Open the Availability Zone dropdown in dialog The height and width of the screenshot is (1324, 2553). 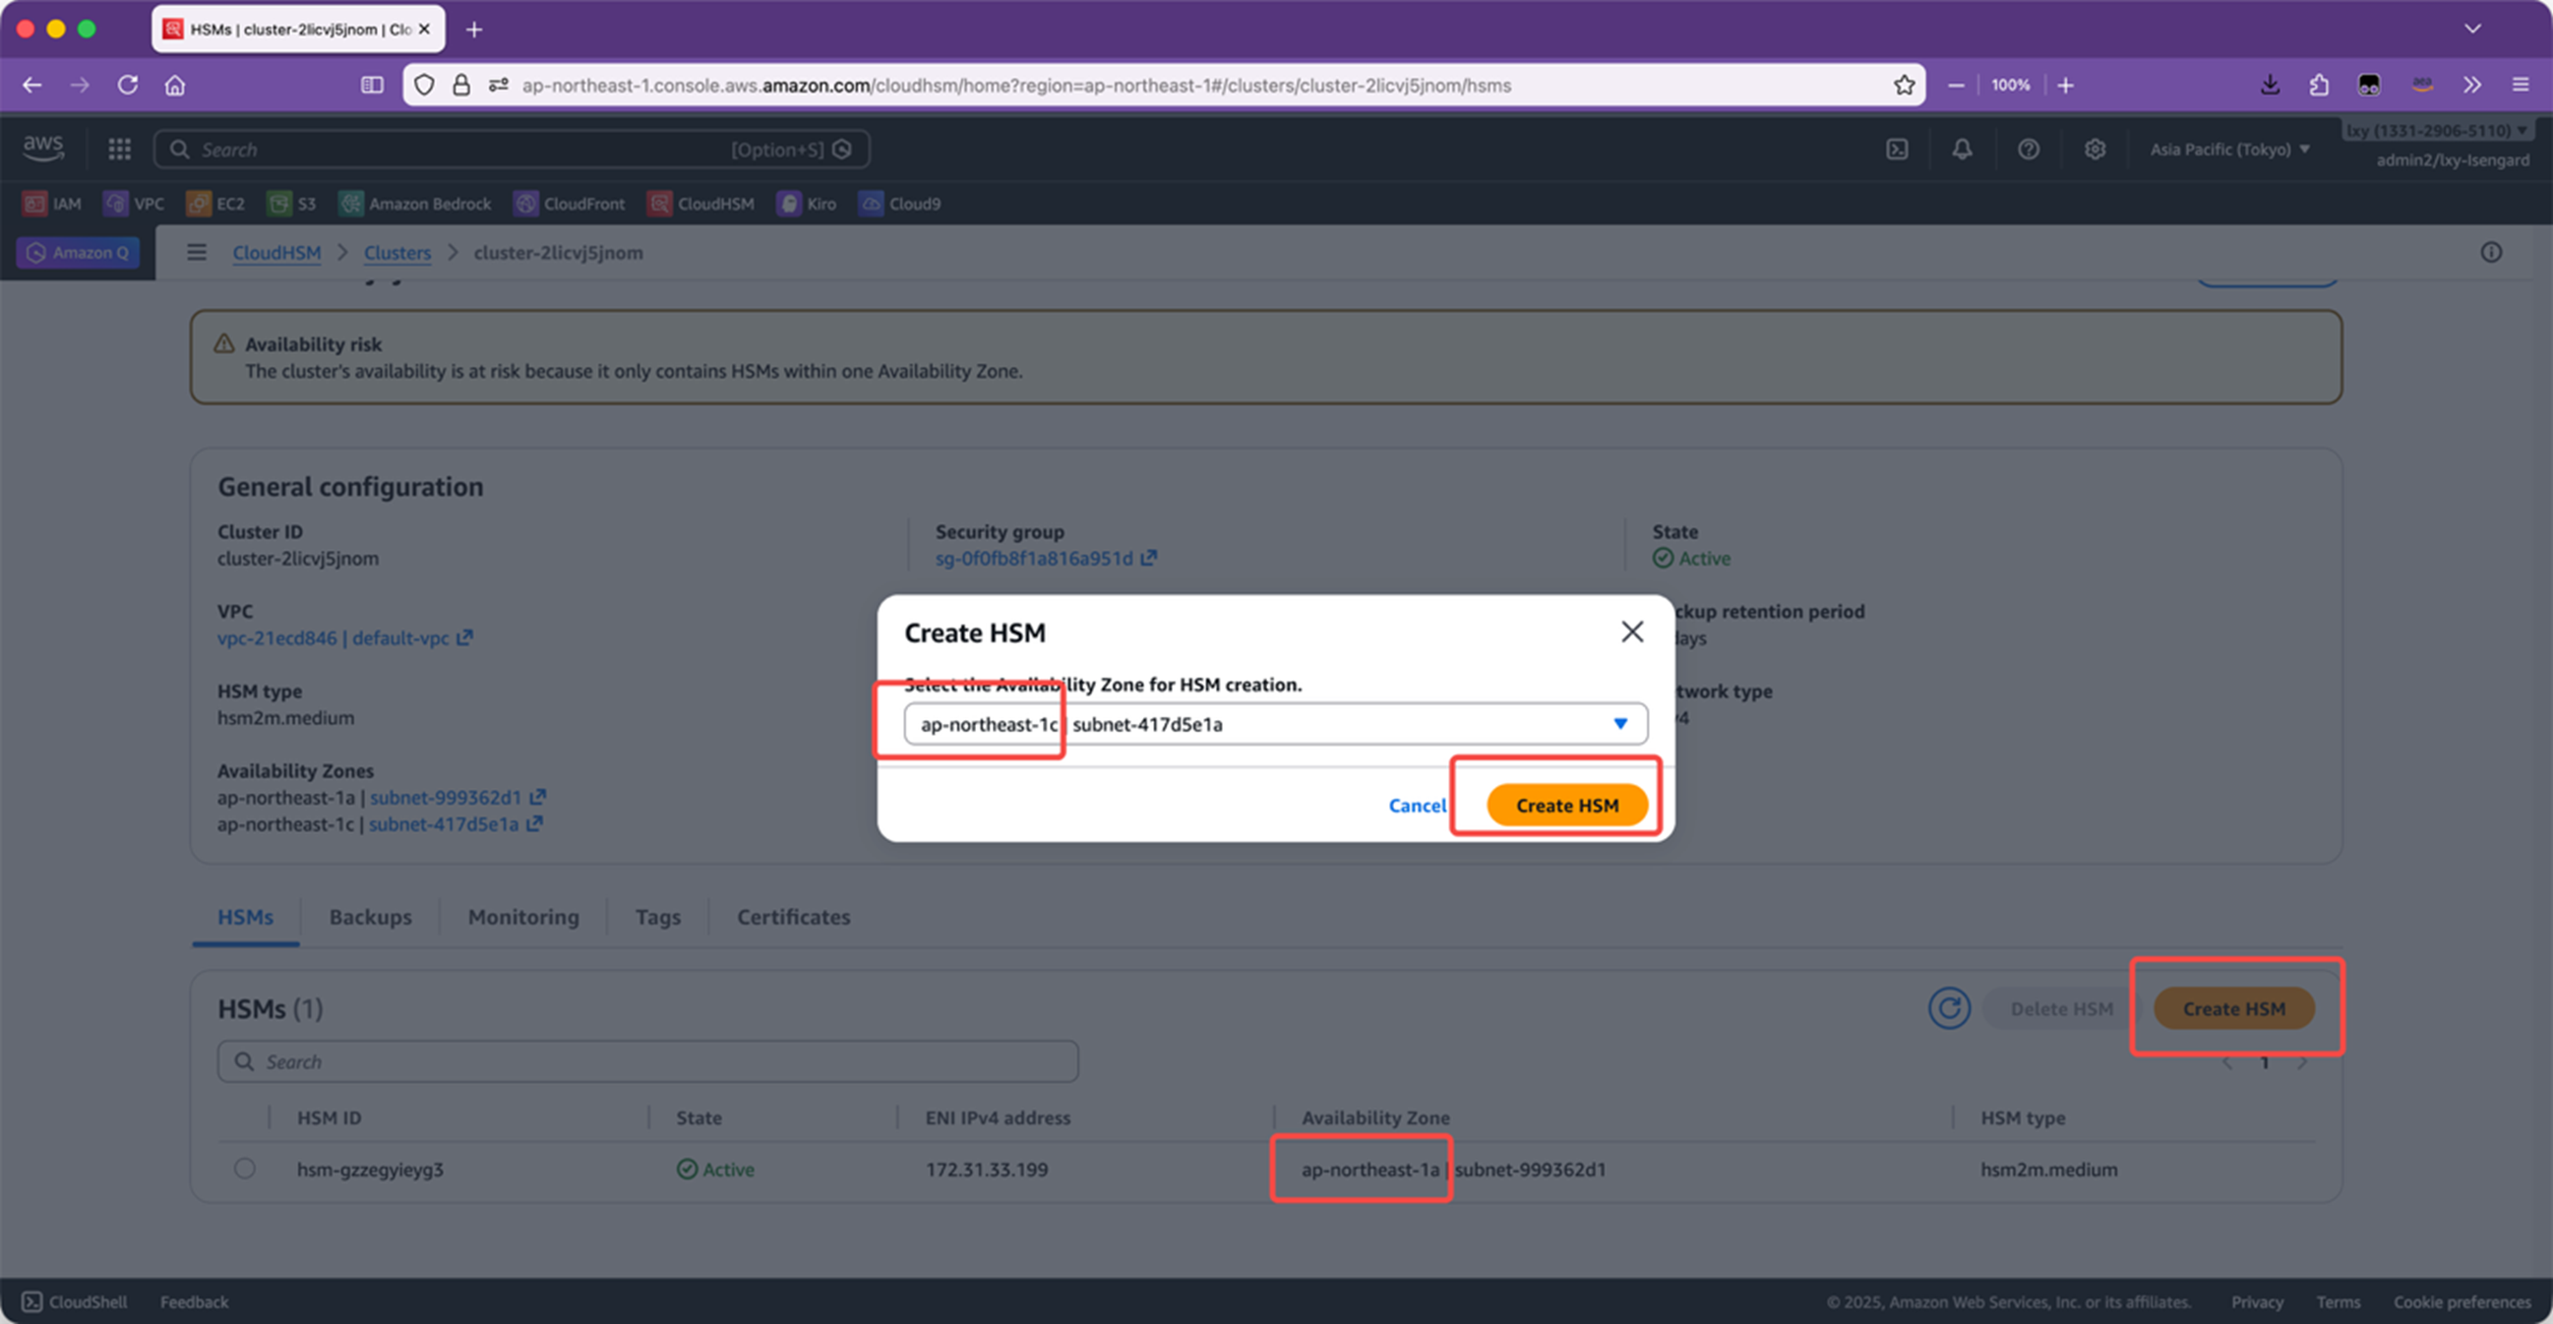tap(1619, 724)
